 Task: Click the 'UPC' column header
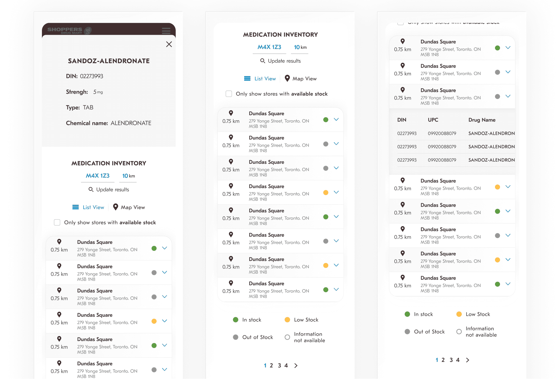tap(433, 120)
